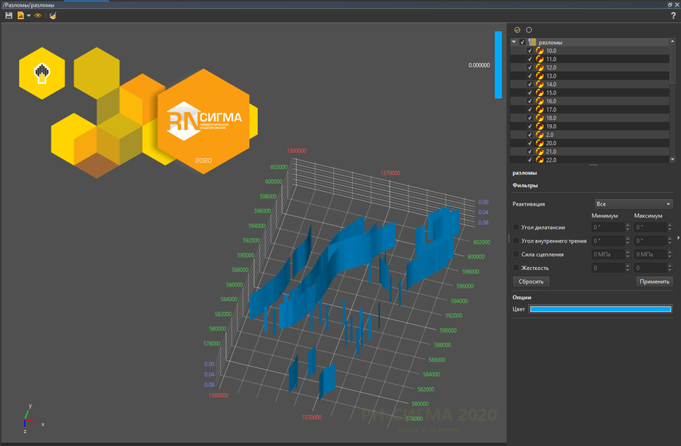
Task: Select fault 20.0 in the tree
Action: coord(551,143)
